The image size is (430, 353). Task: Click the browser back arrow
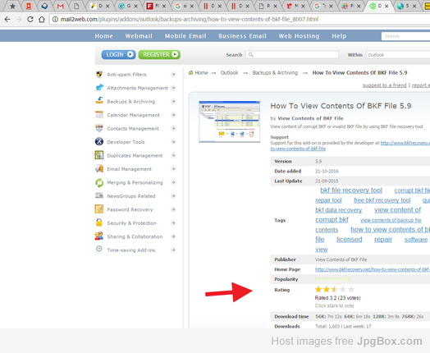[7, 19]
